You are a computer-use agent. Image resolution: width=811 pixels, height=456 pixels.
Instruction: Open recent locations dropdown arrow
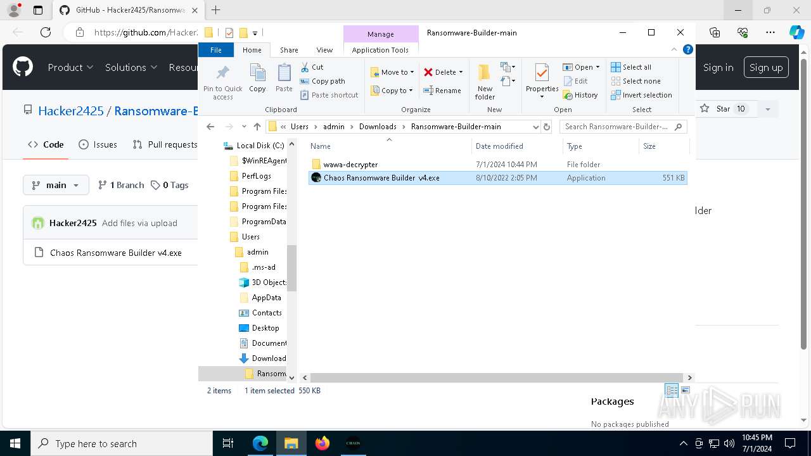(244, 127)
